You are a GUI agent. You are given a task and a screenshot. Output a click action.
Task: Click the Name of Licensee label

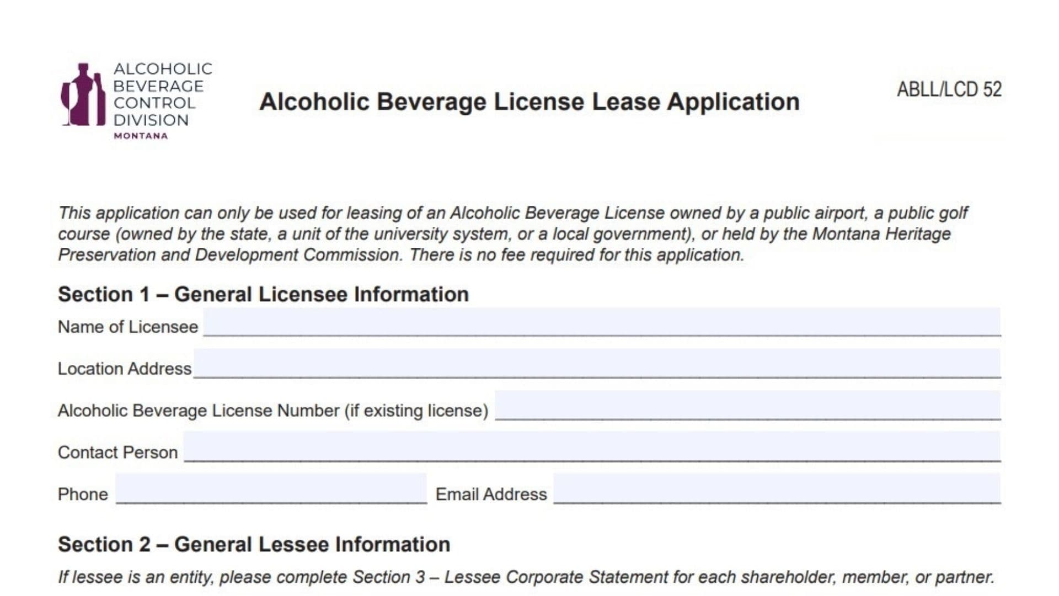click(x=128, y=326)
